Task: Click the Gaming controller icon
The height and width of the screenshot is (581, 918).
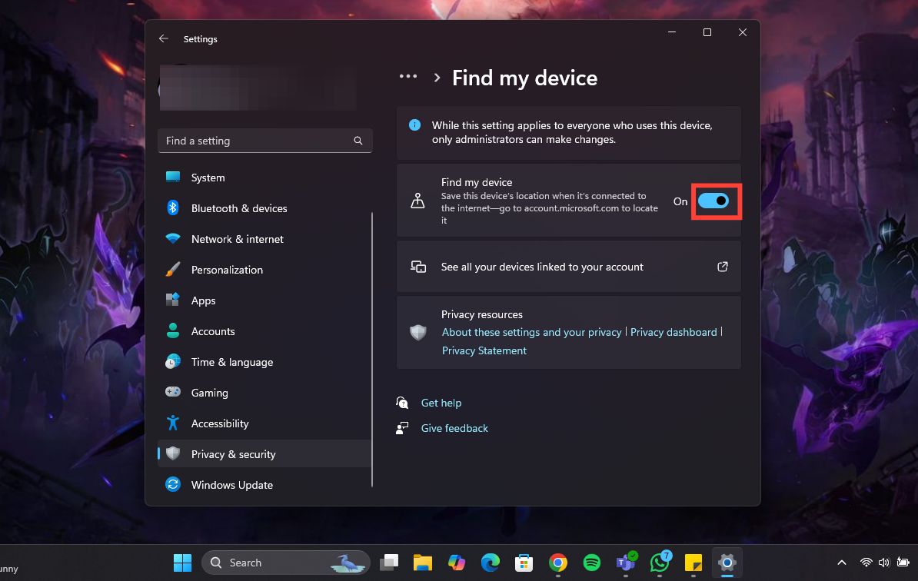Action: click(173, 393)
